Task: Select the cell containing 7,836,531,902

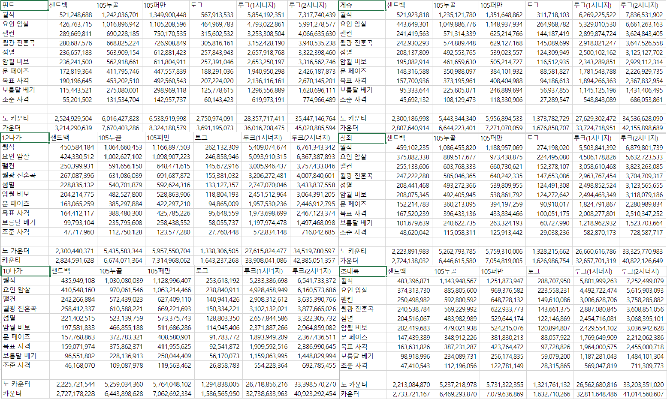Action: tap(643, 15)
